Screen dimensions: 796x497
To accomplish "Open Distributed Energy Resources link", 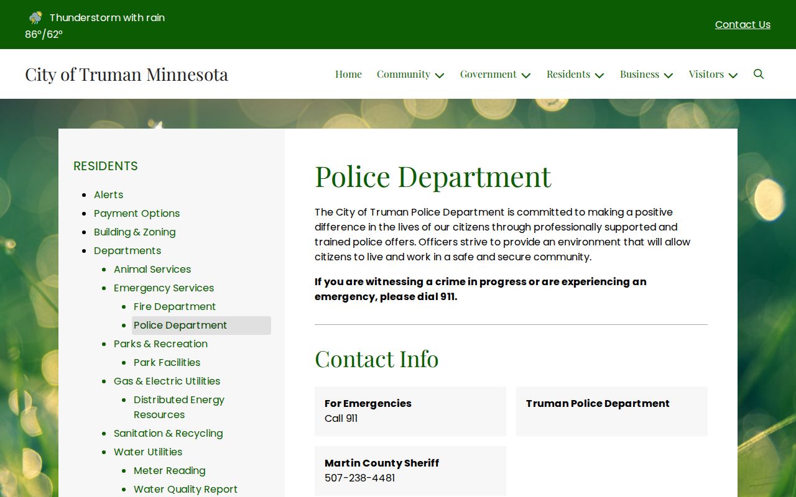I will pyautogui.click(x=179, y=407).
